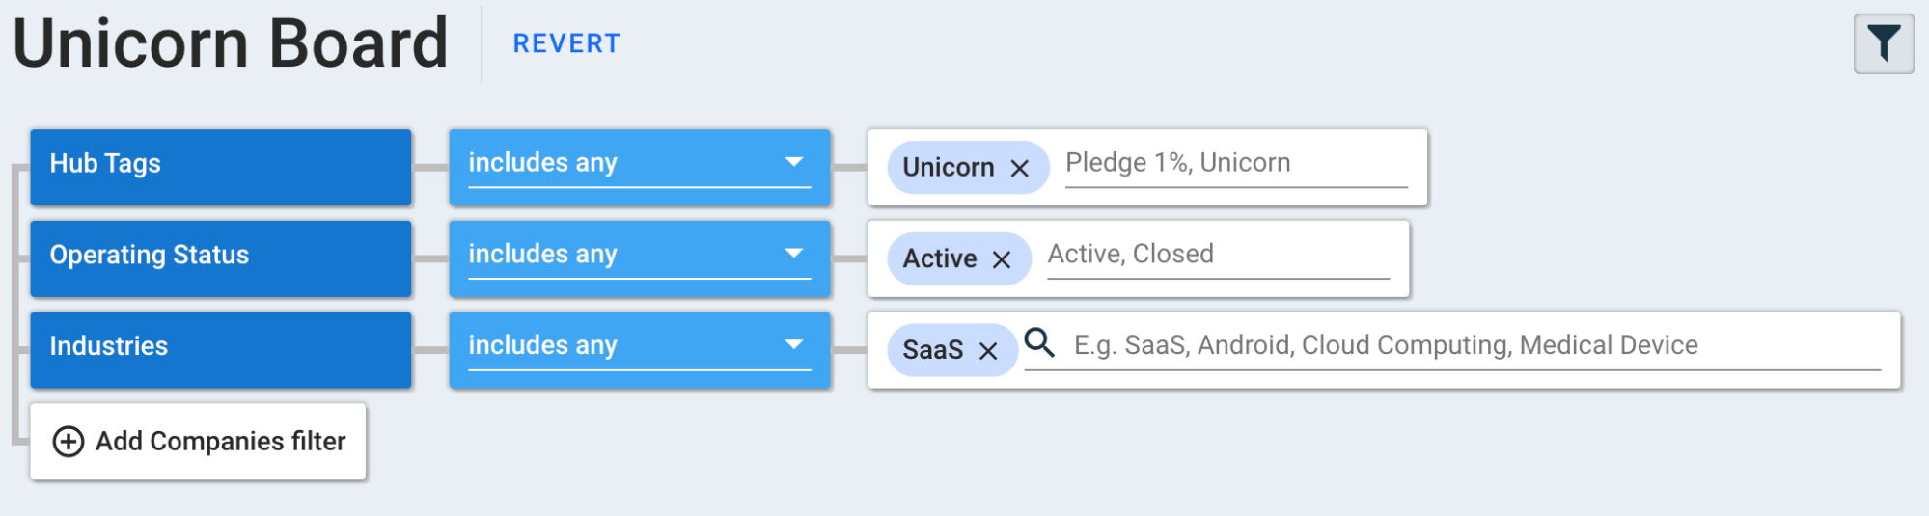Click Add Companies filter button
The width and height of the screenshot is (1929, 516).
[198, 442]
